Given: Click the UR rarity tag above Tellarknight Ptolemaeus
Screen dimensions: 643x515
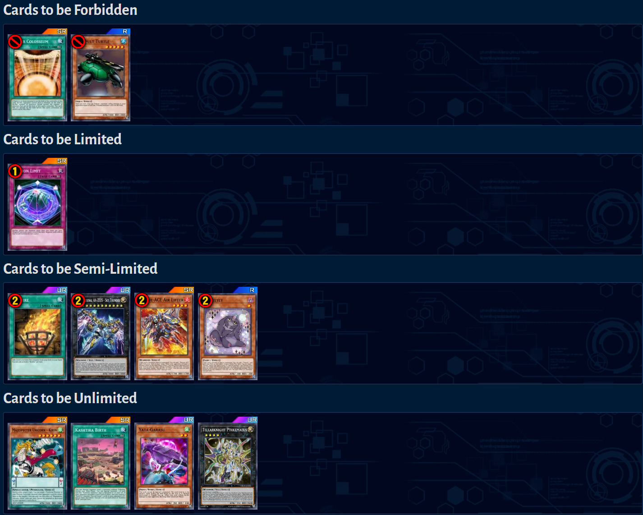Looking at the screenshot, I should [x=252, y=420].
